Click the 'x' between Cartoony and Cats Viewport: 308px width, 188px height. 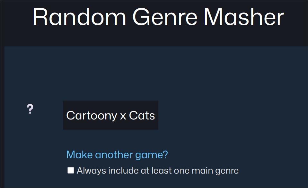(x=123, y=116)
